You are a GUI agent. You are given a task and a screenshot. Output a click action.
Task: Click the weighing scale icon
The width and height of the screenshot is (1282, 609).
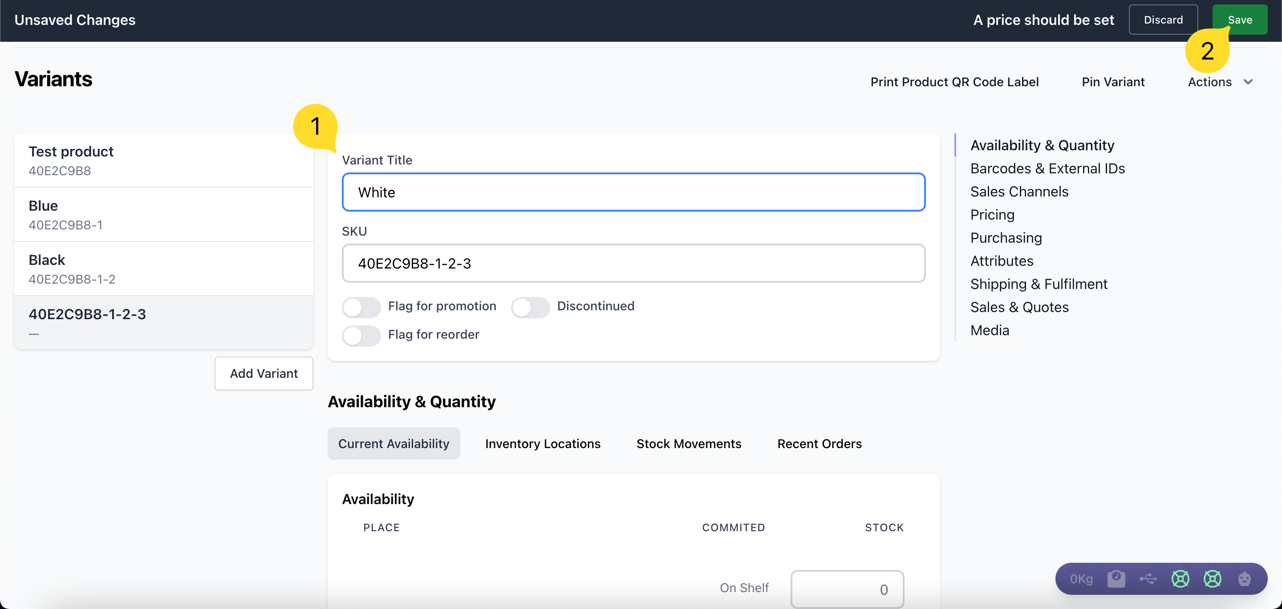click(x=1116, y=579)
